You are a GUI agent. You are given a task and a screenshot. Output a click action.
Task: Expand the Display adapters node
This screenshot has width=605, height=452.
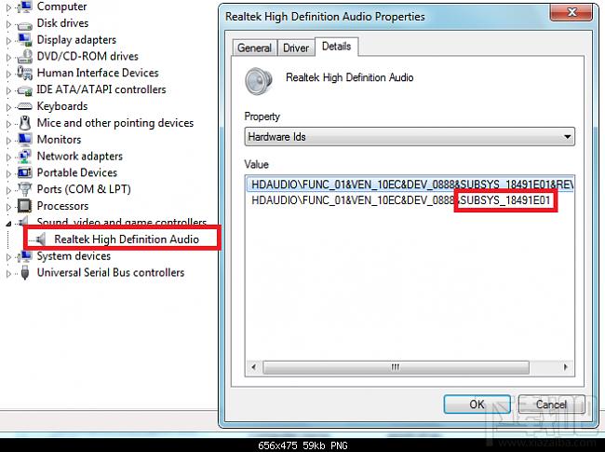tap(8, 40)
